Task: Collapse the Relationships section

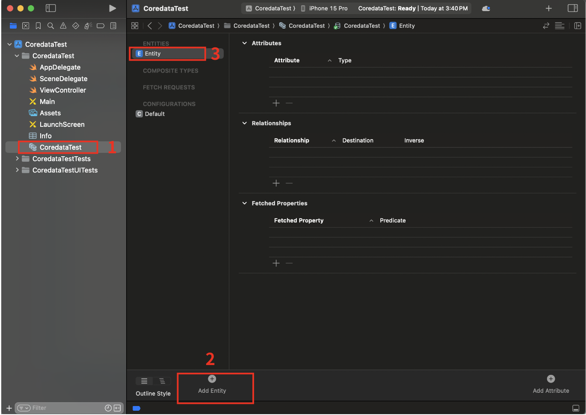Action: (x=245, y=123)
